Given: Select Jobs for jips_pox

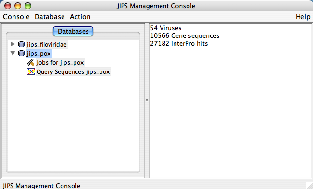Looking at the screenshot, I should (x=60, y=63).
